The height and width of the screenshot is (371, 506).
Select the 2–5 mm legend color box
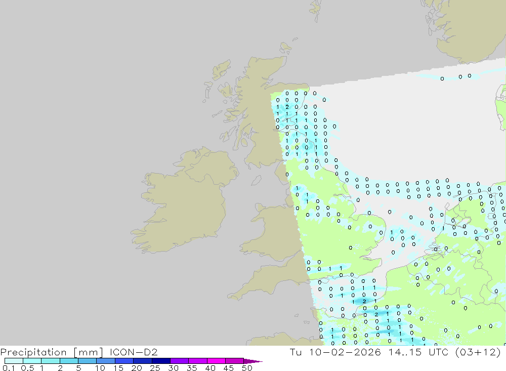69,361
